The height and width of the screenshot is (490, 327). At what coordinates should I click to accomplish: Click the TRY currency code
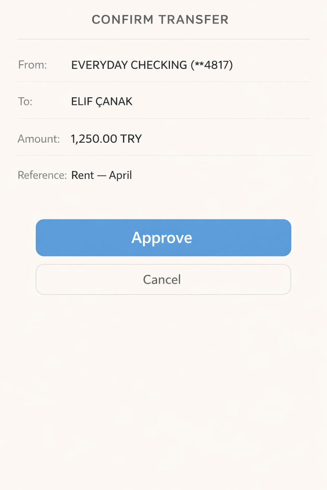coord(131,139)
